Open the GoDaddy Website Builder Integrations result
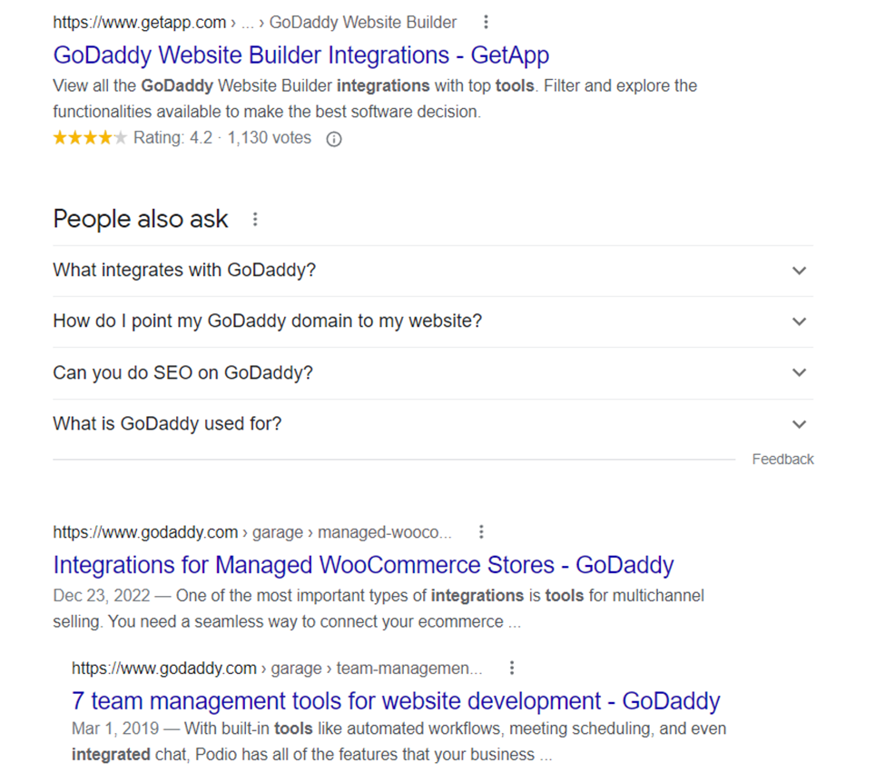 [x=301, y=55]
